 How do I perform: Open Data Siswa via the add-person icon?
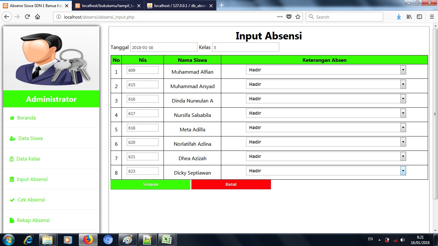tap(13, 138)
